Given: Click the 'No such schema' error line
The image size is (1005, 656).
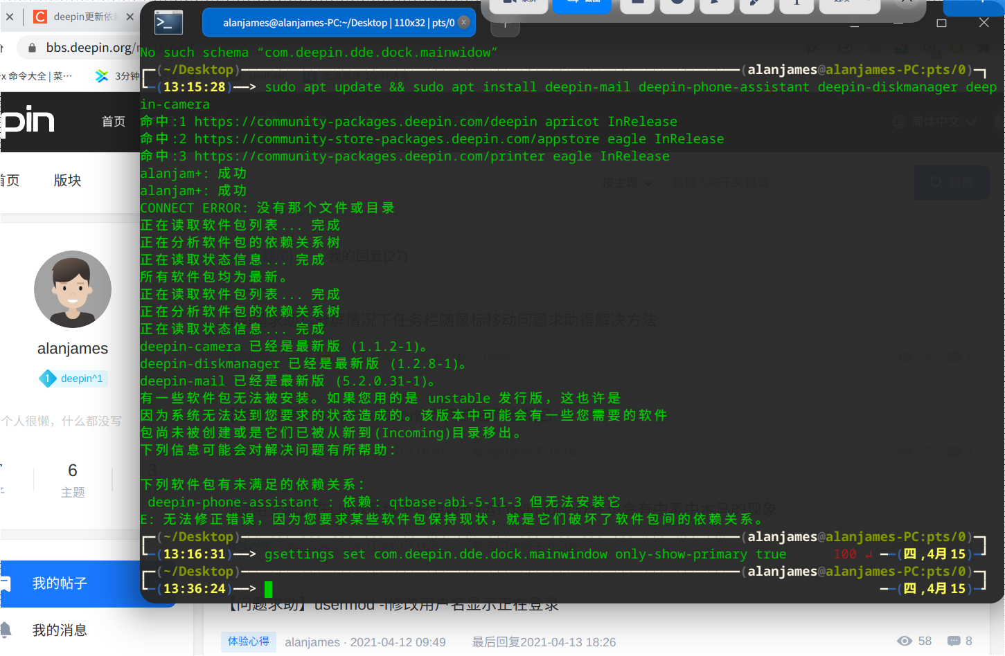Looking at the screenshot, I should 319,52.
